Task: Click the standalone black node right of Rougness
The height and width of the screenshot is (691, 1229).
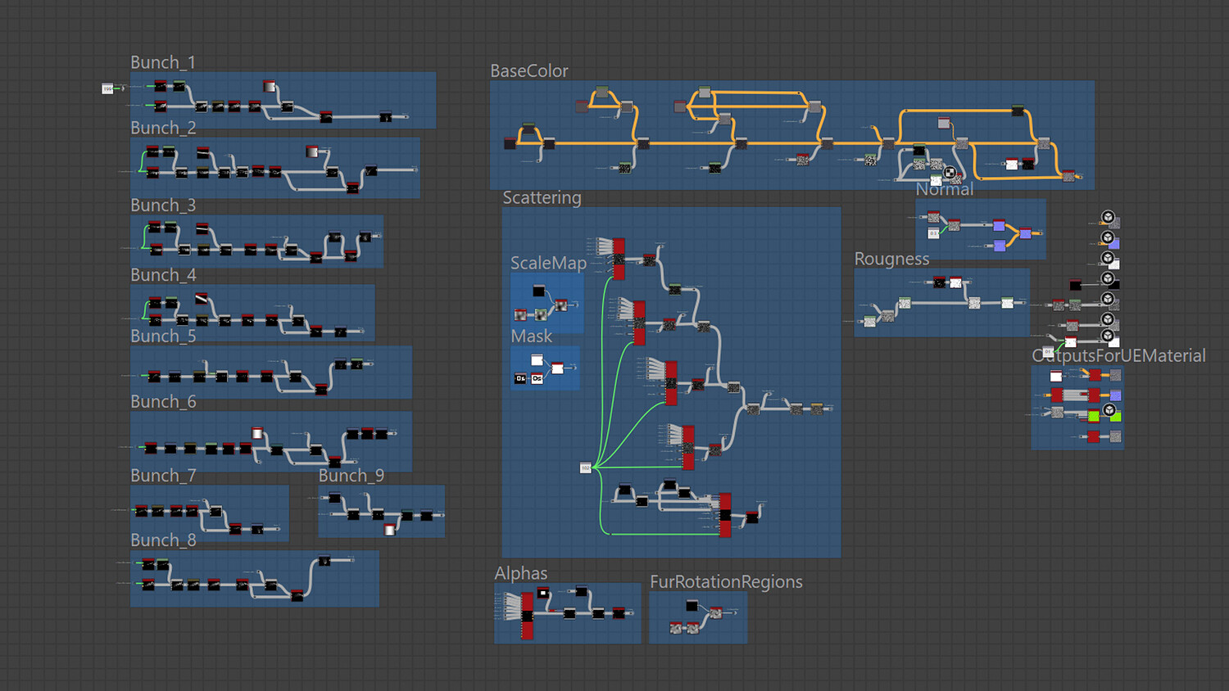Action: (1075, 285)
